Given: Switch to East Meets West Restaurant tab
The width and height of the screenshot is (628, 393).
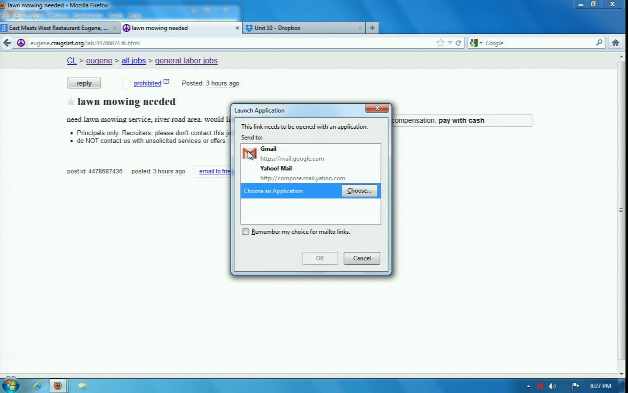Looking at the screenshot, I should (58, 28).
